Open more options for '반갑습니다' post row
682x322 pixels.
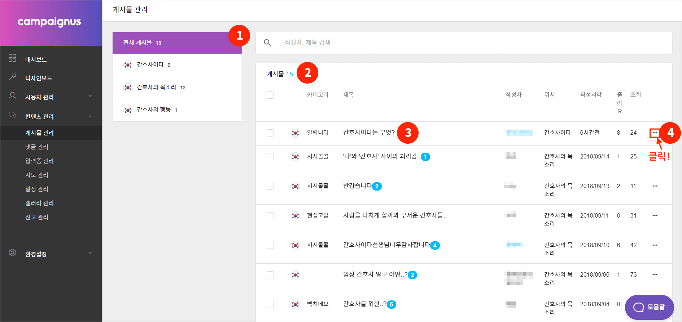pos(655,186)
